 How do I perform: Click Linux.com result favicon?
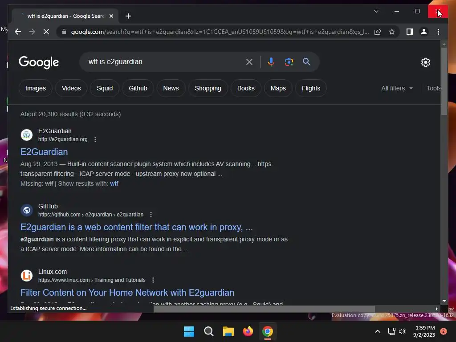pyautogui.click(x=27, y=275)
